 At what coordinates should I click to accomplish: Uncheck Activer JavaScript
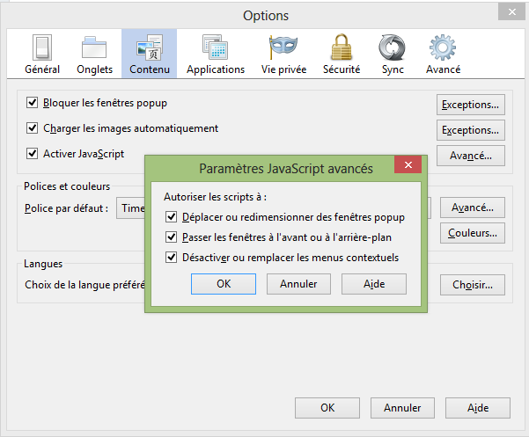32,154
